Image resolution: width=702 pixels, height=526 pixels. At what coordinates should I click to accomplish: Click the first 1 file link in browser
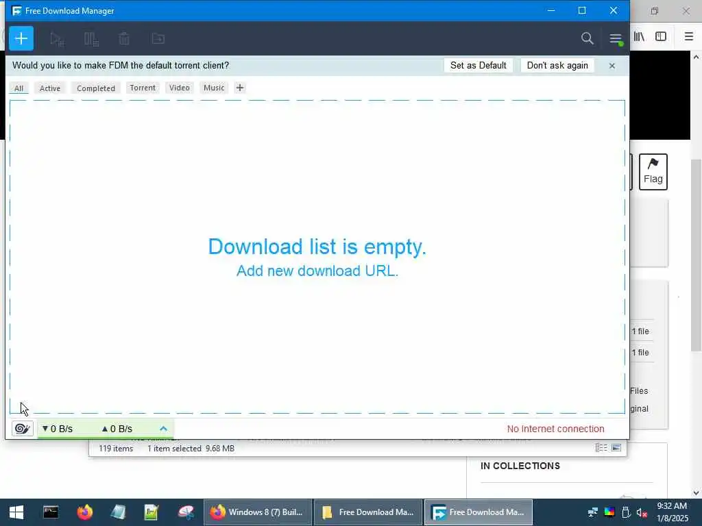[x=640, y=331]
